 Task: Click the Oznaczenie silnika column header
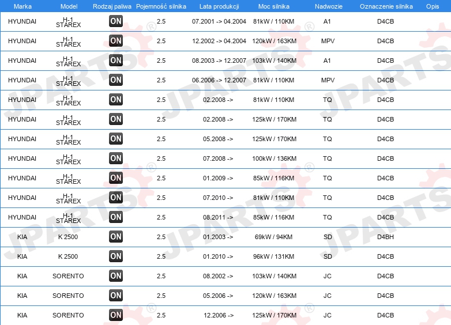point(386,6)
